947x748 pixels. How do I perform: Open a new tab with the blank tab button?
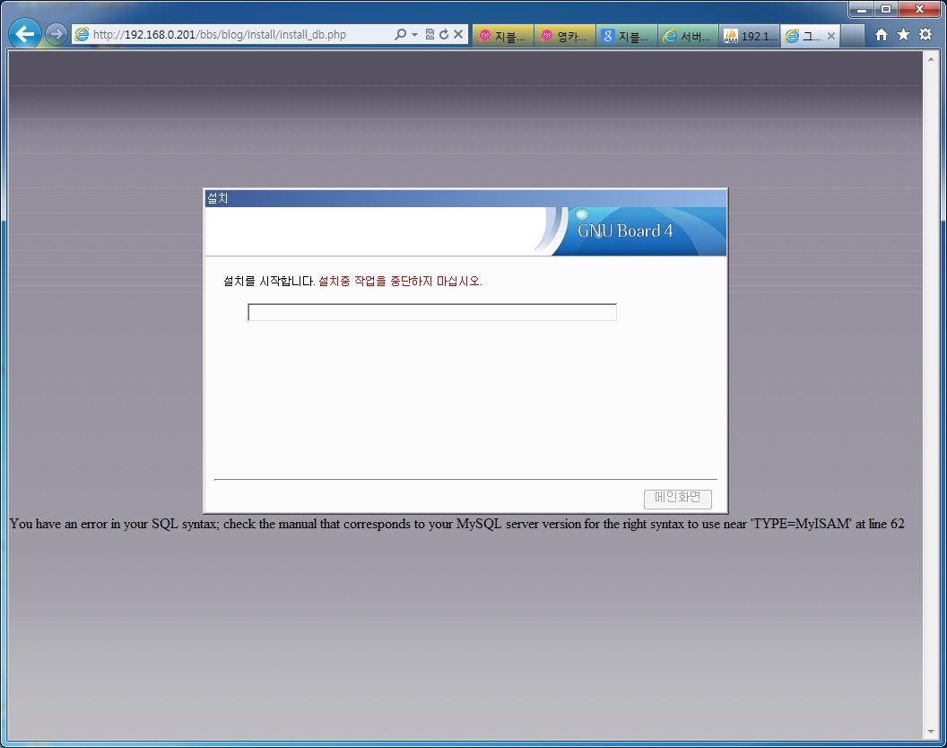[x=852, y=36]
